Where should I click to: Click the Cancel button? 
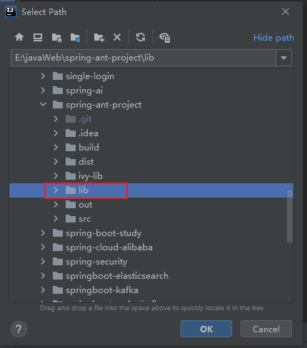[x=266, y=329]
